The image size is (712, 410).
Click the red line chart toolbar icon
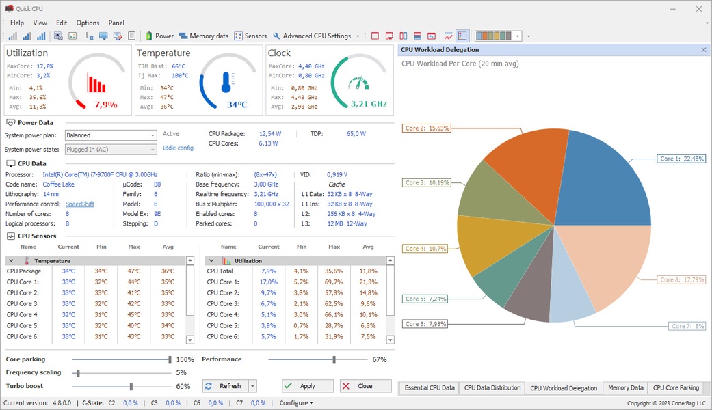click(x=448, y=36)
